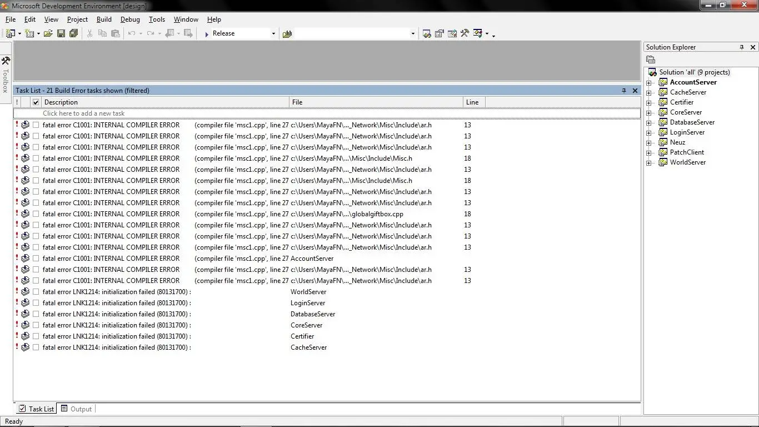This screenshot has height=427, width=759.
Task: Expand the LoginServer project node
Action: pos(649,132)
